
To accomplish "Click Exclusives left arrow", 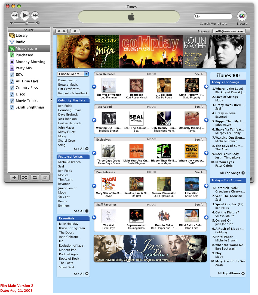I will 94,153.
